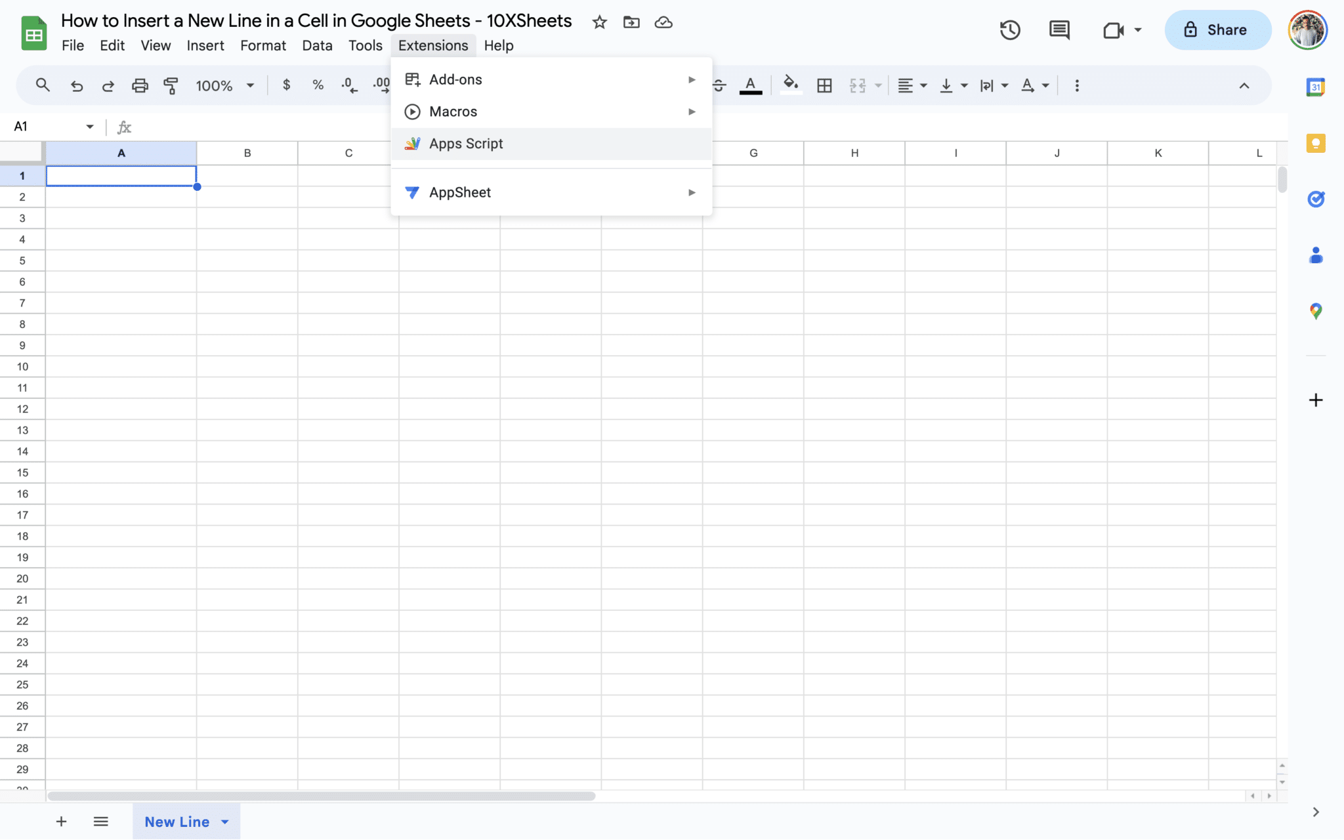This screenshot has height=840, width=1344.
Task: Select column B header
Action: click(x=247, y=153)
